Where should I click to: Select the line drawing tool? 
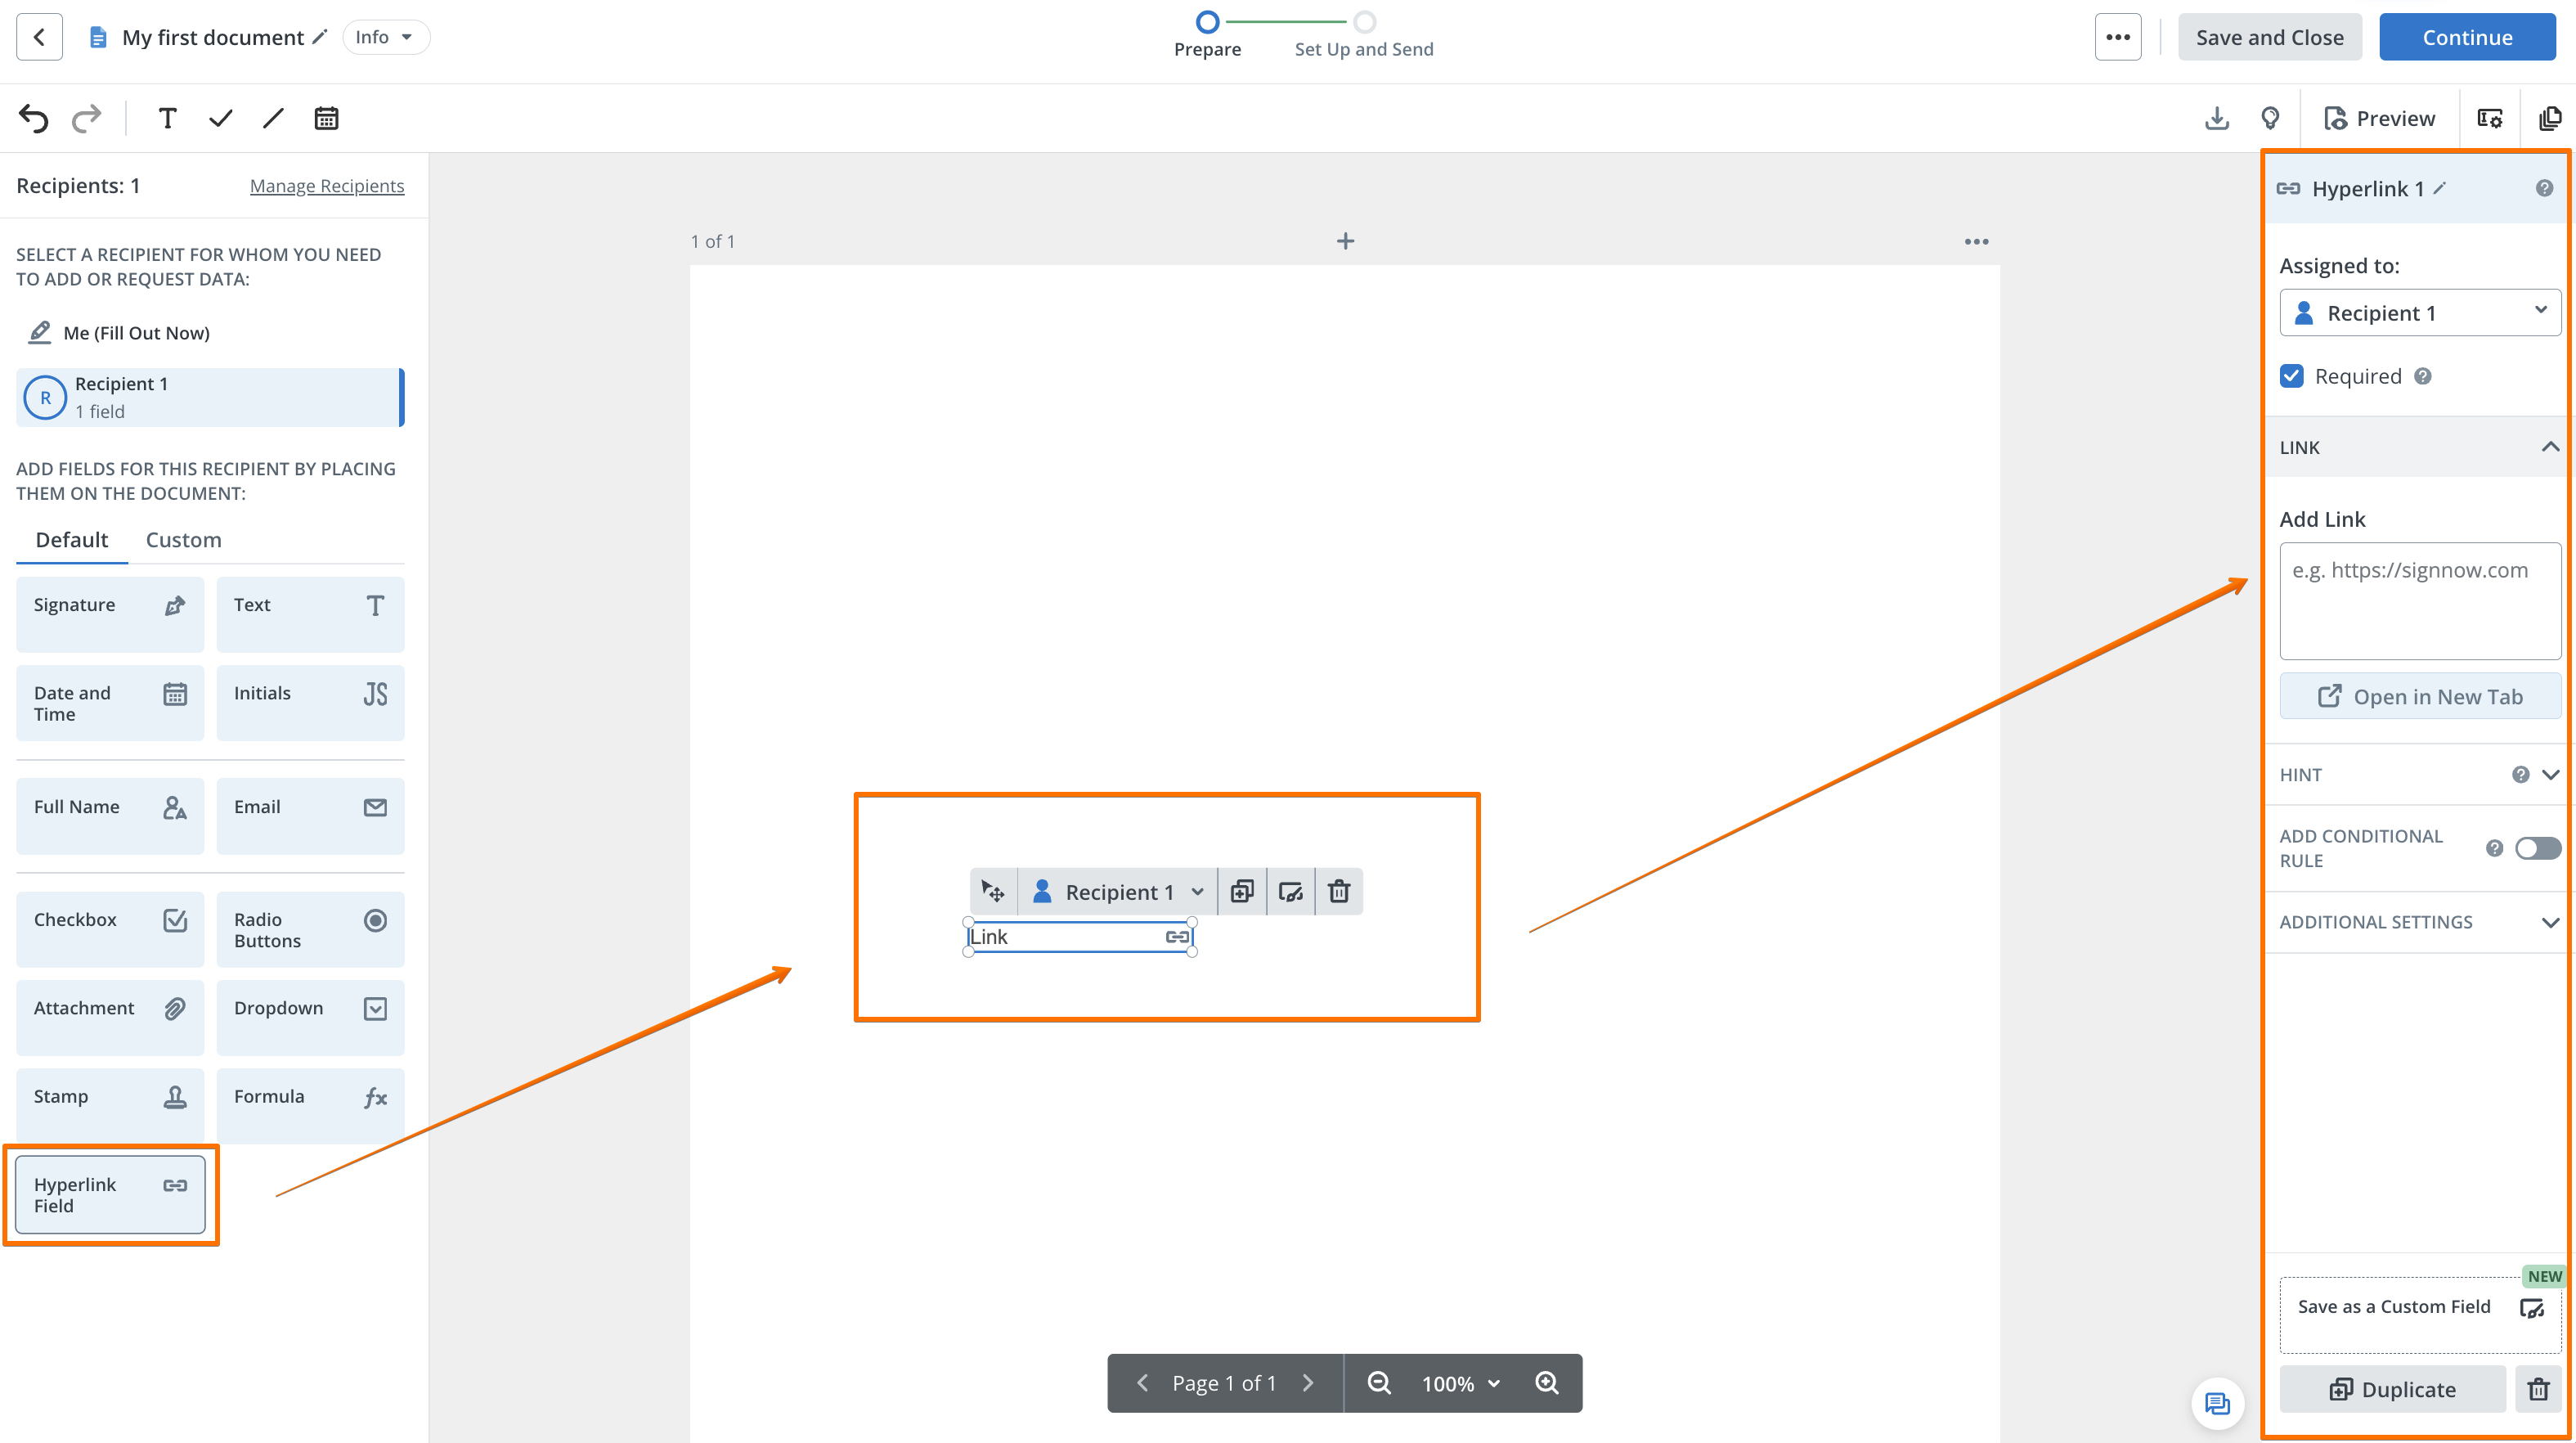point(273,118)
